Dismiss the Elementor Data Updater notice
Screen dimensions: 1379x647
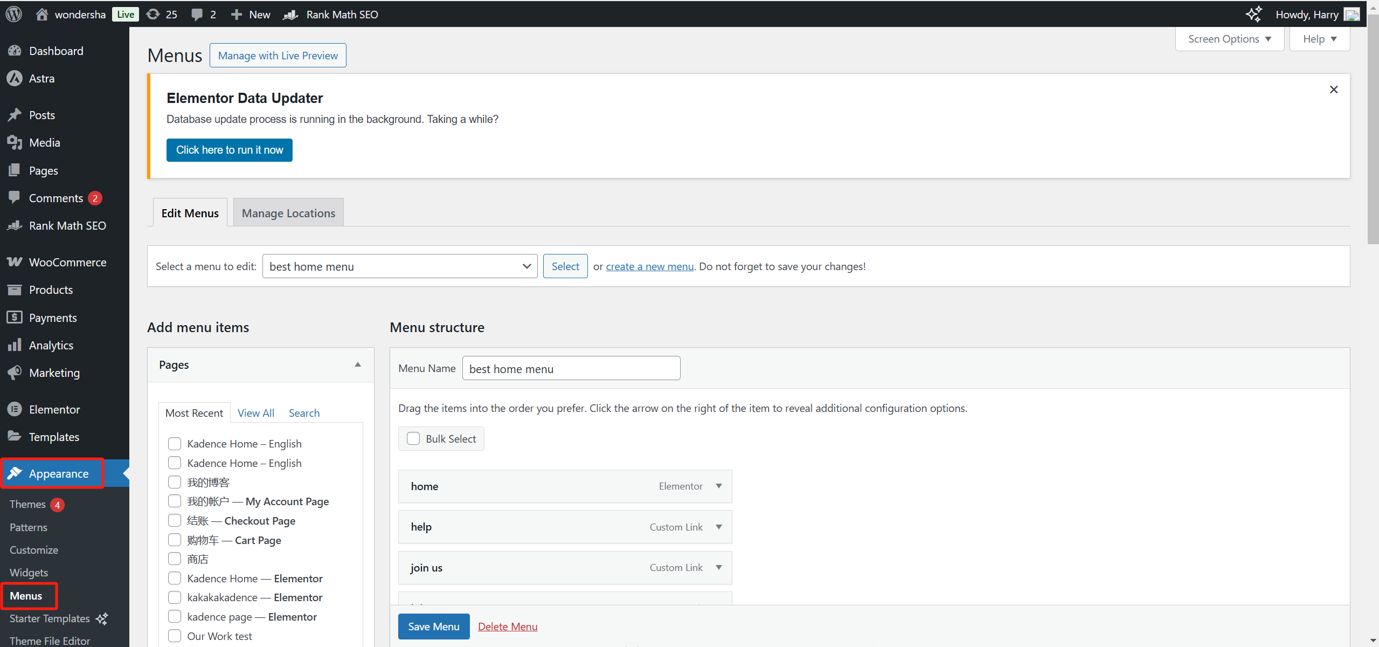click(1334, 90)
